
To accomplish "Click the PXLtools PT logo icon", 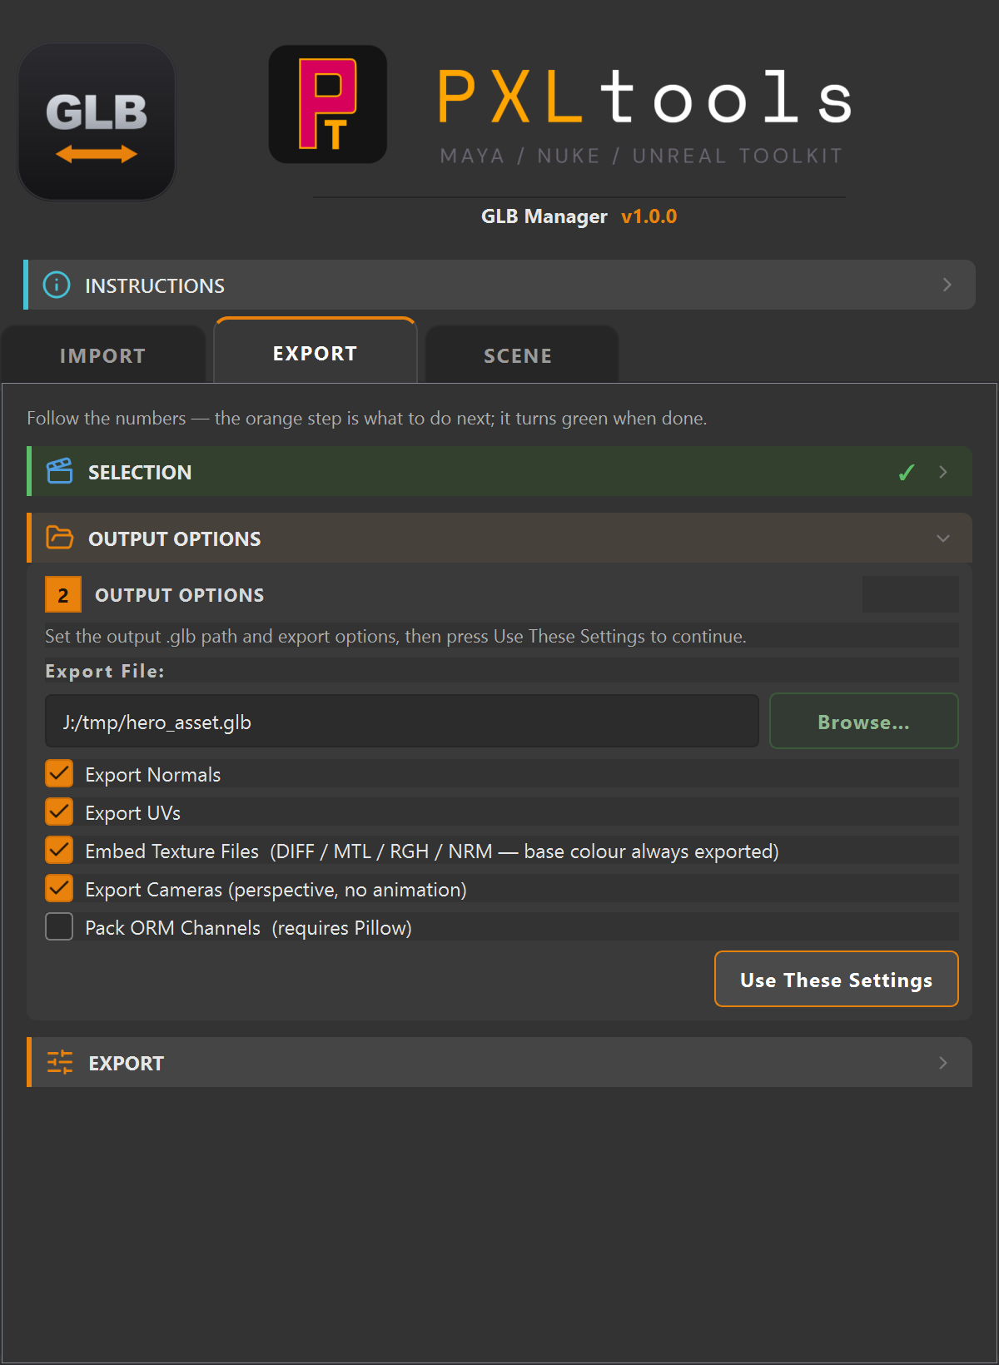I will [x=328, y=104].
